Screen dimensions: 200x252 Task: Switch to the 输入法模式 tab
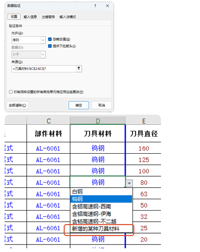tap(68, 17)
